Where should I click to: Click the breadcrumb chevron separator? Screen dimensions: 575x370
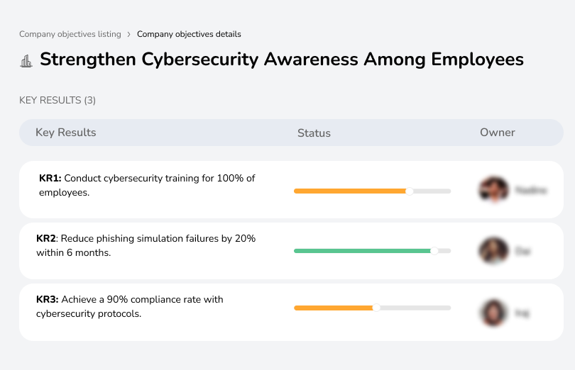pyautogui.click(x=128, y=35)
